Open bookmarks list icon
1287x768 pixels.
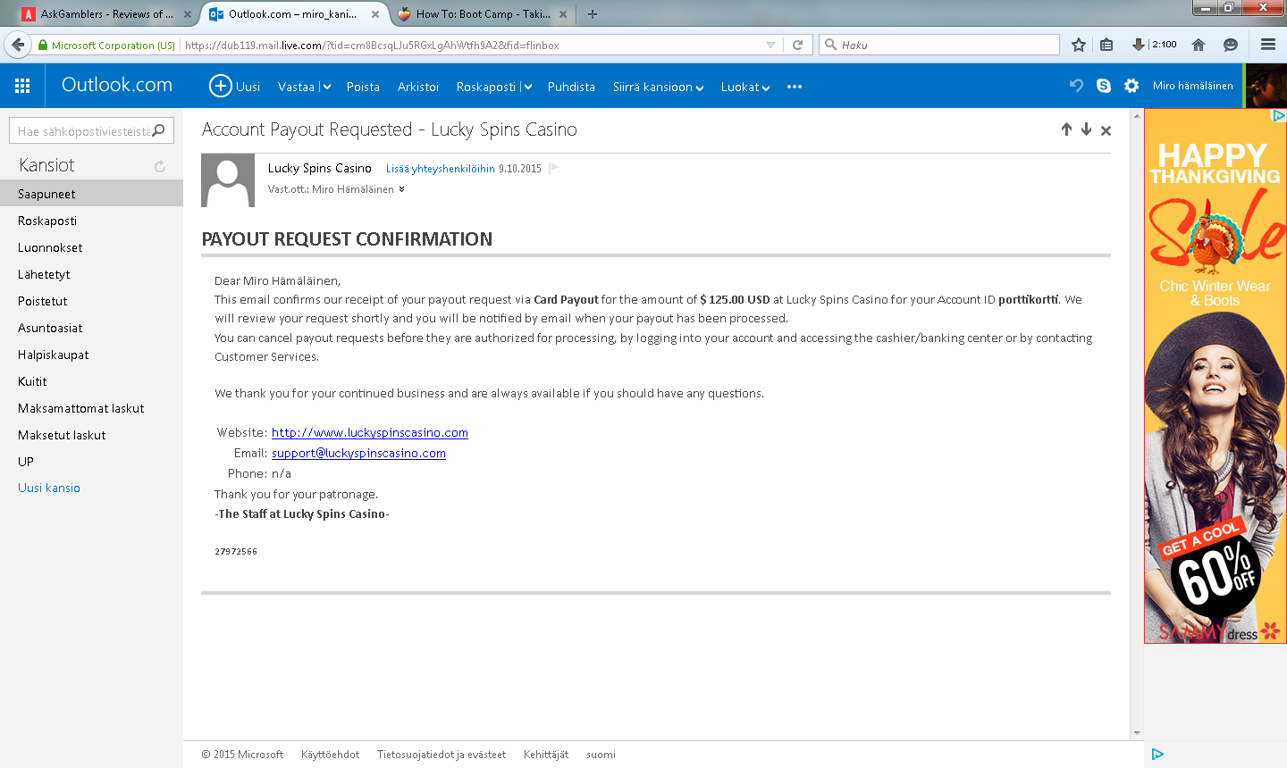1106,45
